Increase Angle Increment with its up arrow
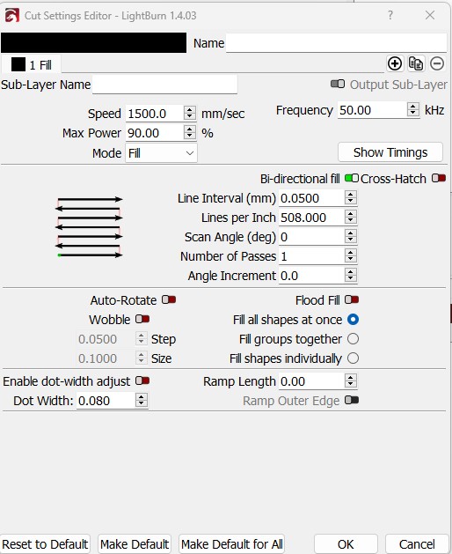Screen dimensions: 452x554 [350, 271]
